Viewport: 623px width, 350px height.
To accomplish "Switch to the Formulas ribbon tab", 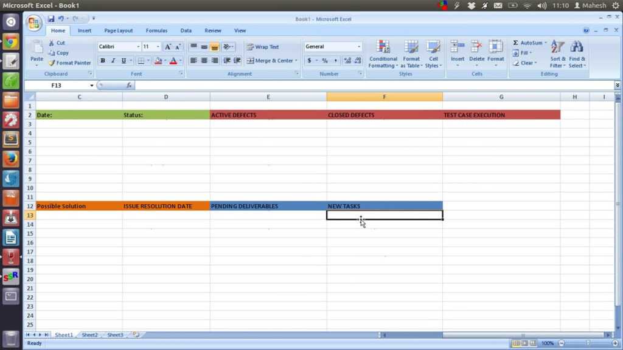I will (156, 30).
